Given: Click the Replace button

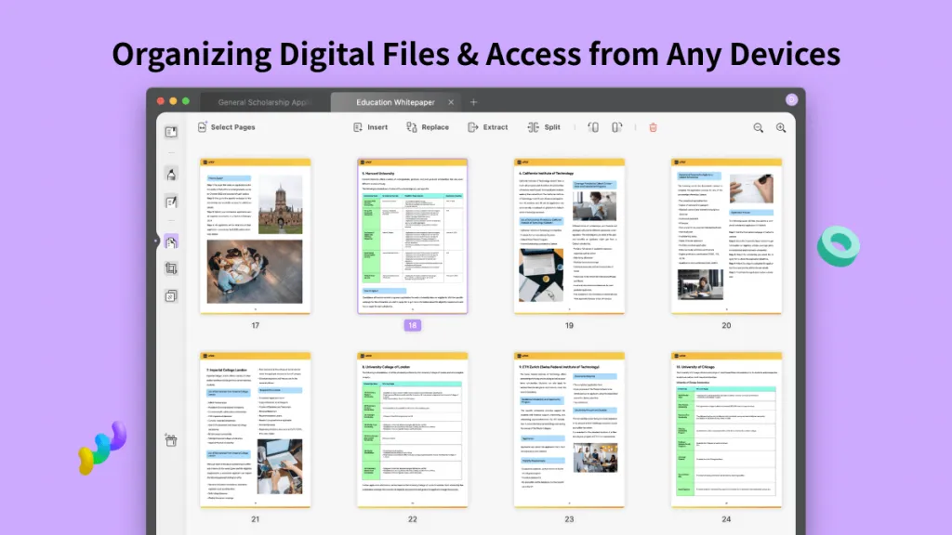Looking at the screenshot, I should [x=427, y=127].
